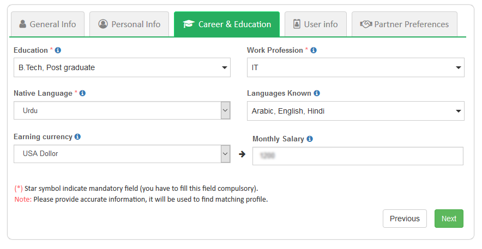This screenshot has width=482, height=249.
Task: Expand the Languages Known multi-select
Action: point(355,111)
